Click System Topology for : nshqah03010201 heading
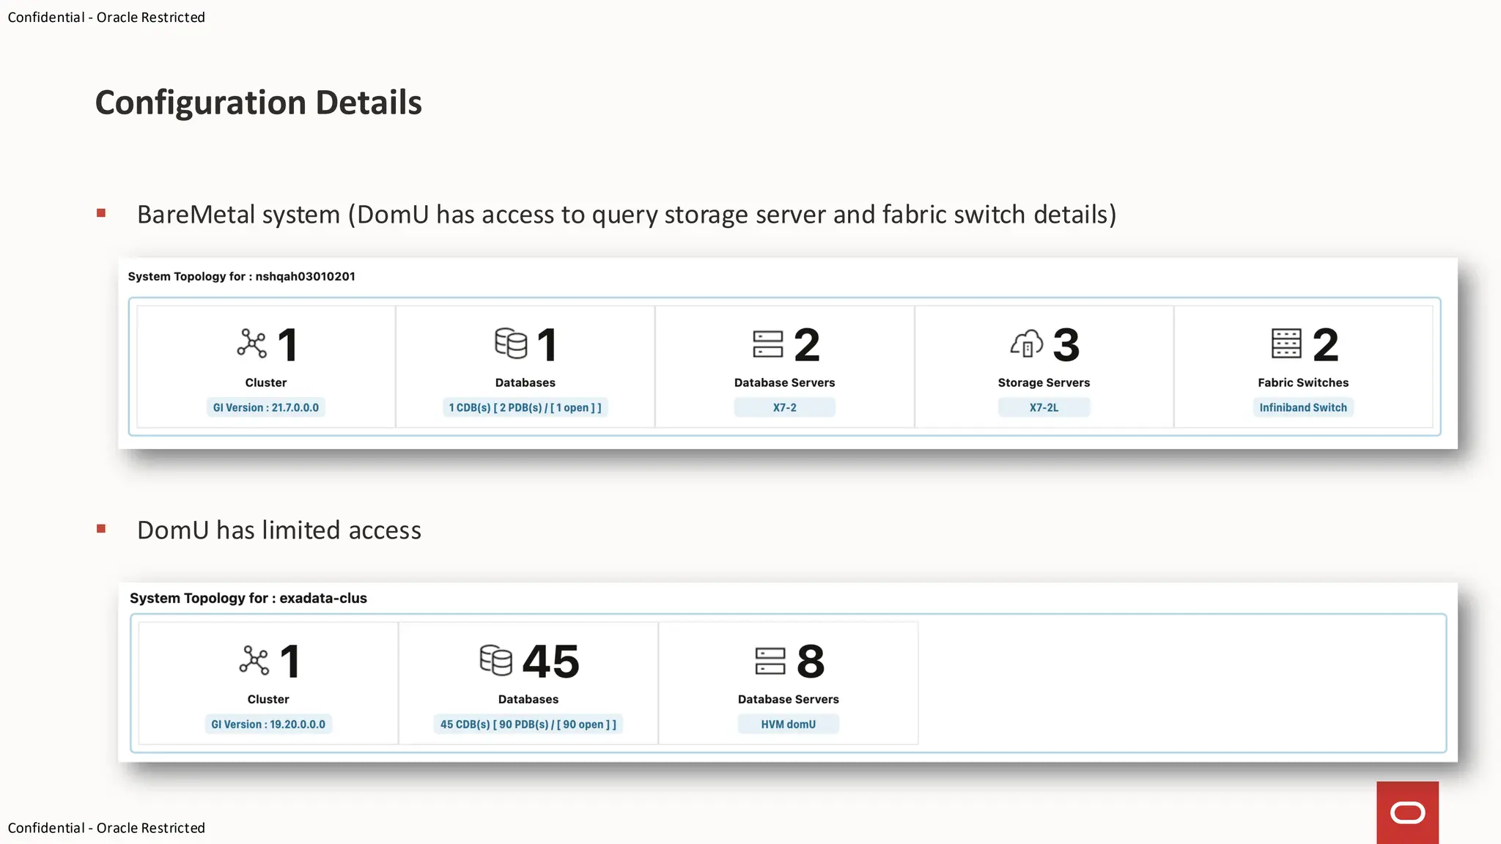Viewport: 1501px width, 844px height. coord(242,276)
